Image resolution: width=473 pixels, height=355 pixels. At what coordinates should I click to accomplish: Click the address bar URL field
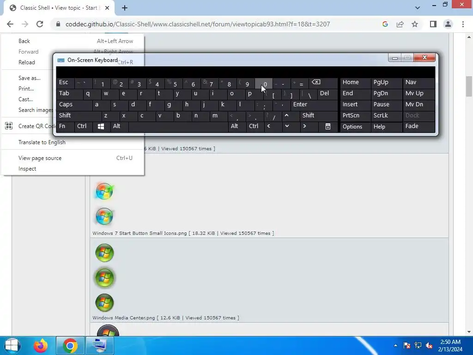[198, 24]
